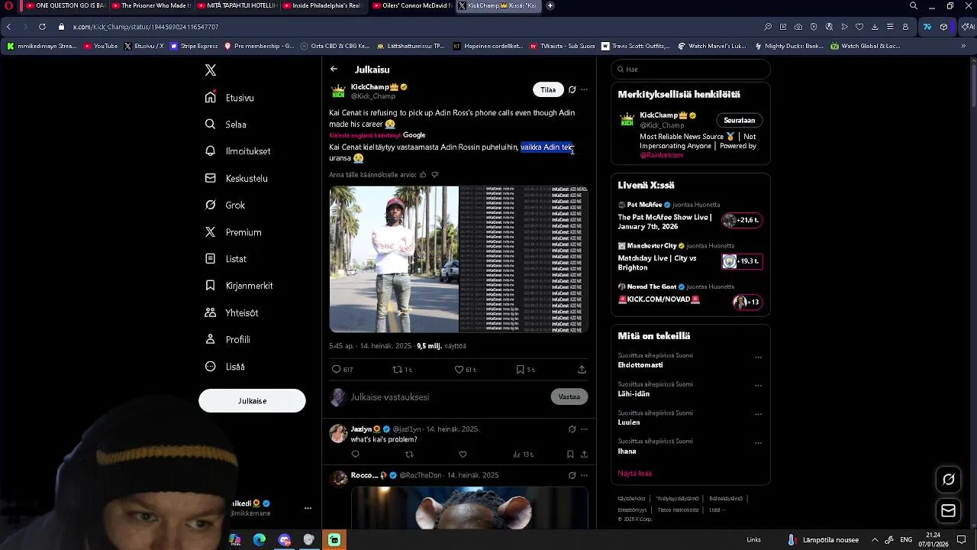The width and height of the screenshot is (977, 550).
Task: Open the Kai Cenat street photo
Action: click(x=394, y=259)
